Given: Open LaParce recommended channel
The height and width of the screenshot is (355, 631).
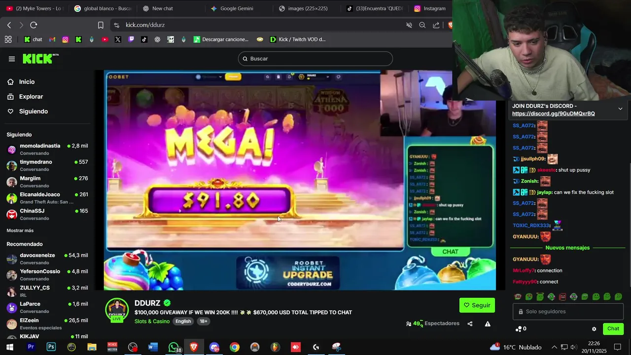Looking at the screenshot, I should point(47,308).
